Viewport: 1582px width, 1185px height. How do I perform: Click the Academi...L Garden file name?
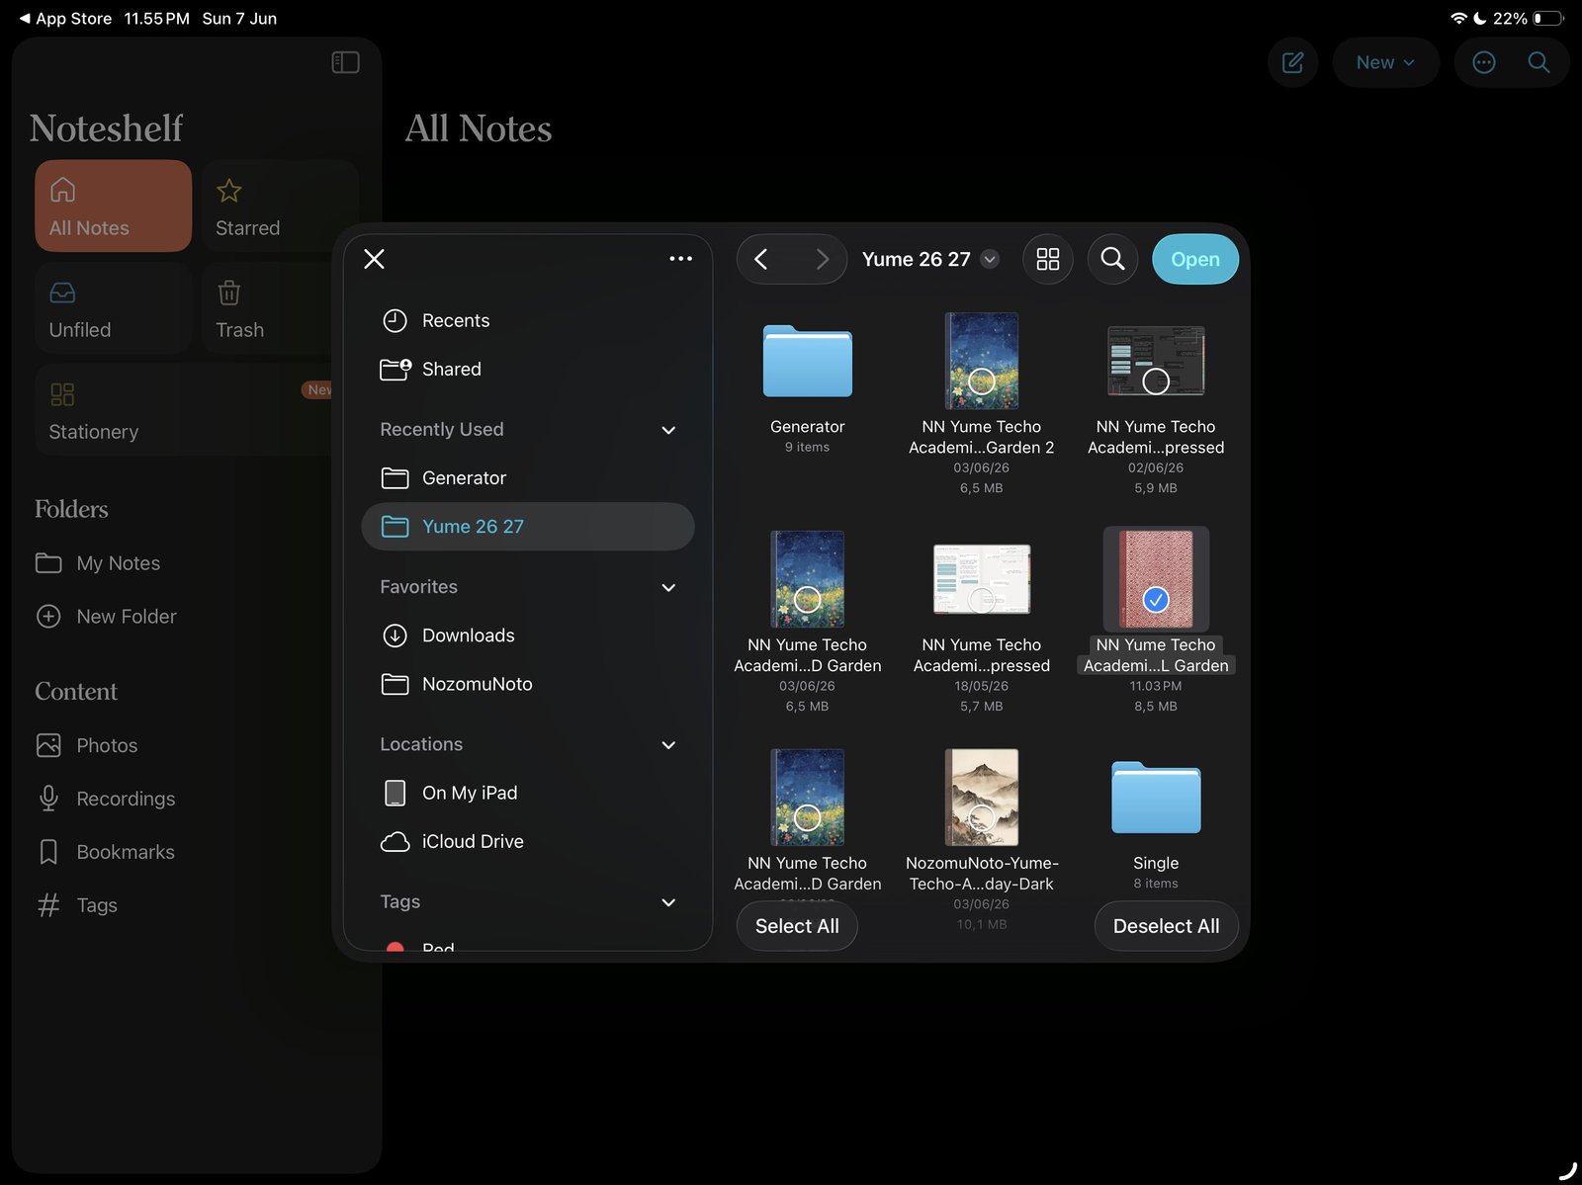point(1156,655)
